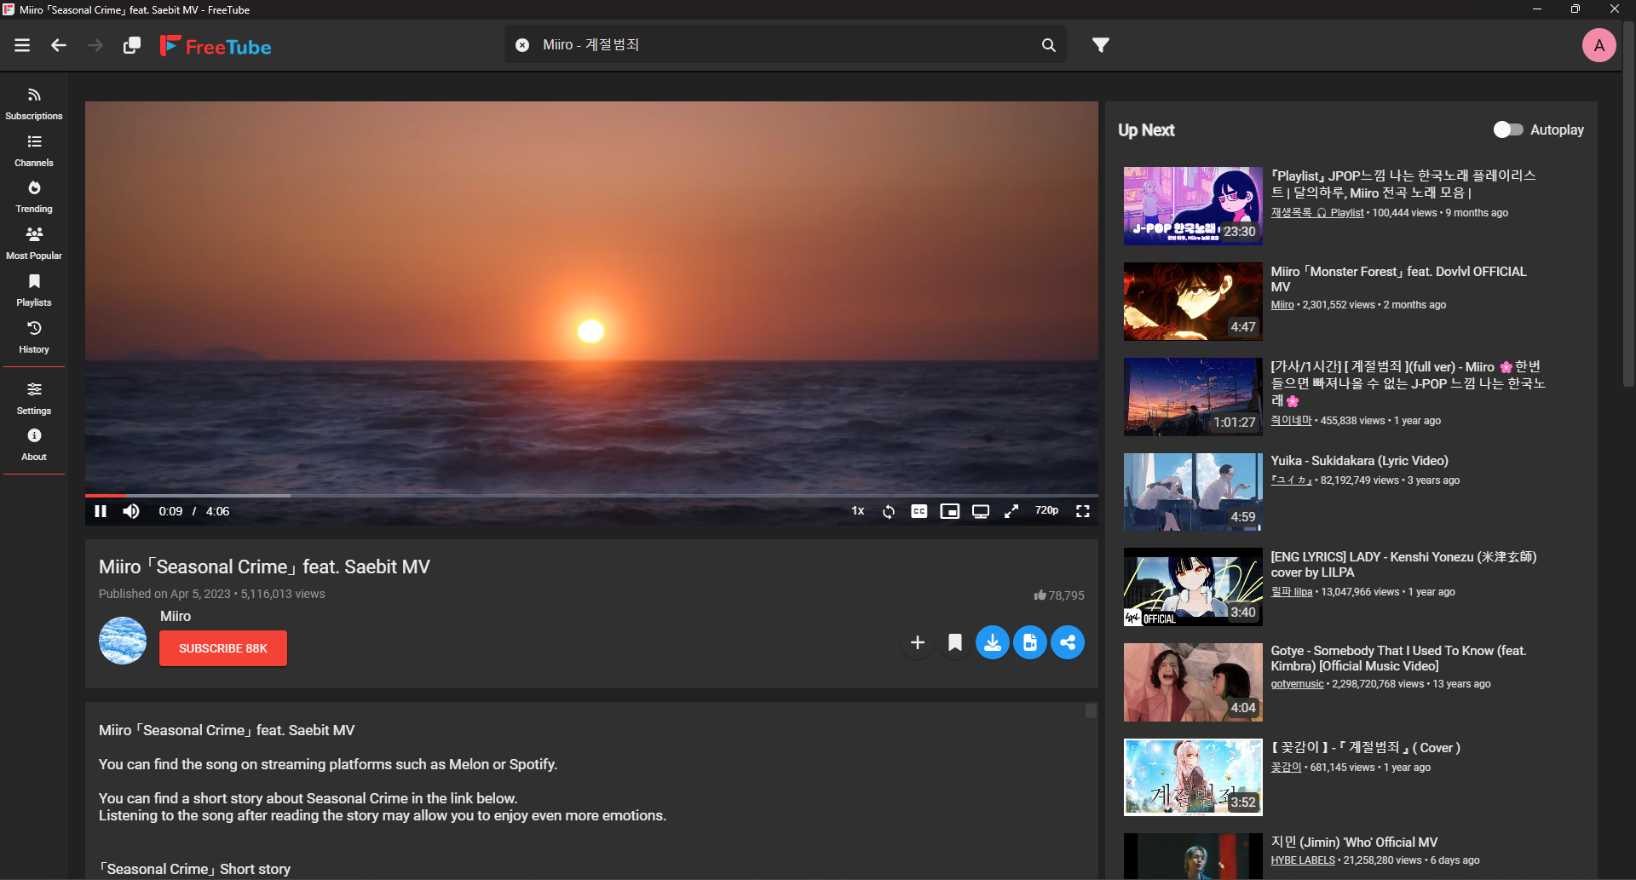This screenshot has width=1636, height=880.
Task: Toggle closed captions CC
Action: pos(919,511)
